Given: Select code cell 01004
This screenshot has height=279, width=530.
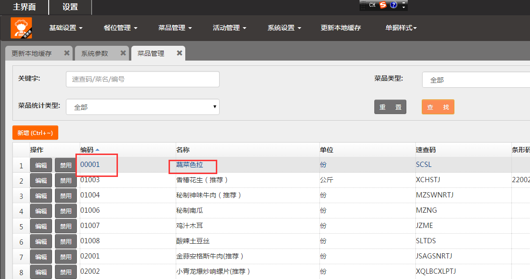Looking at the screenshot, I should 90,195.
